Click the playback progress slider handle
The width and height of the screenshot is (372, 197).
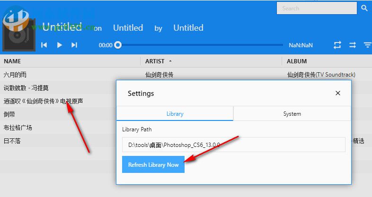coord(118,45)
